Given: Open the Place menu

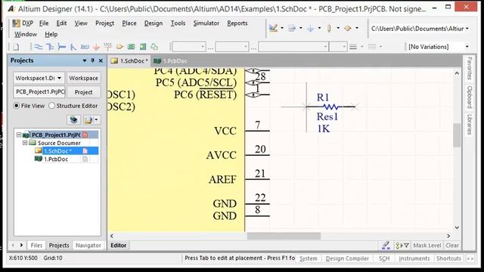Looking at the screenshot, I should tap(129, 23).
